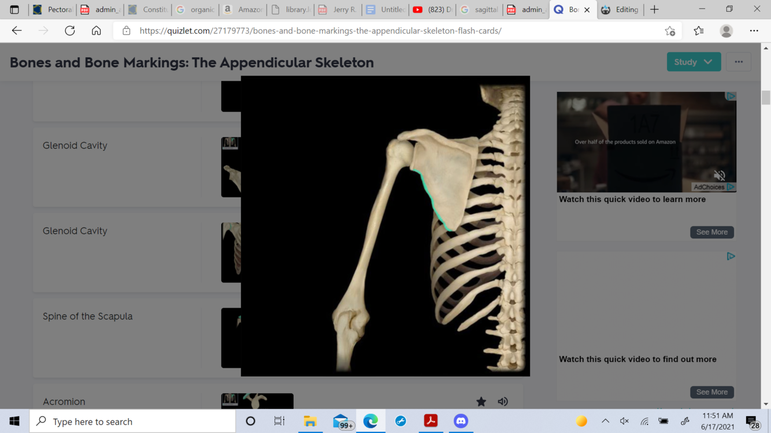The height and width of the screenshot is (433, 771).
Task: Switch to the Pectoral tab
Action: point(53,10)
